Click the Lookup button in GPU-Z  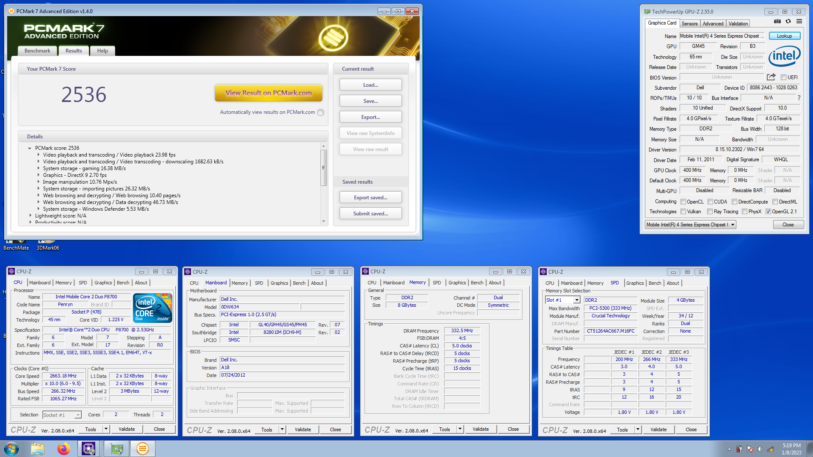(784, 36)
